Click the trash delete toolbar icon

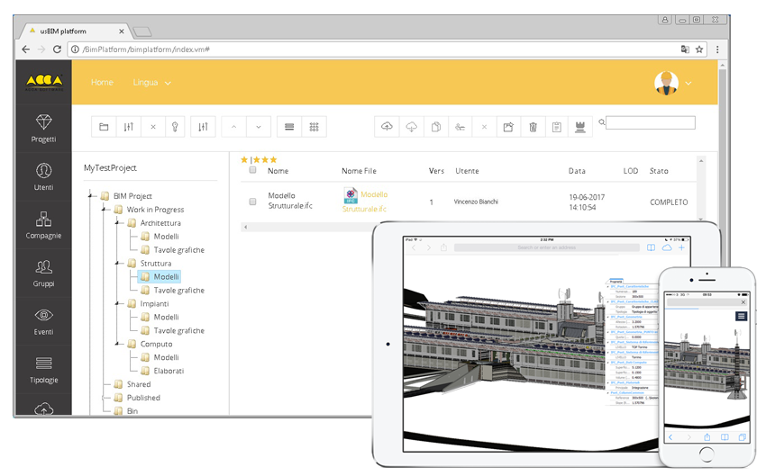pyautogui.click(x=533, y=127)
